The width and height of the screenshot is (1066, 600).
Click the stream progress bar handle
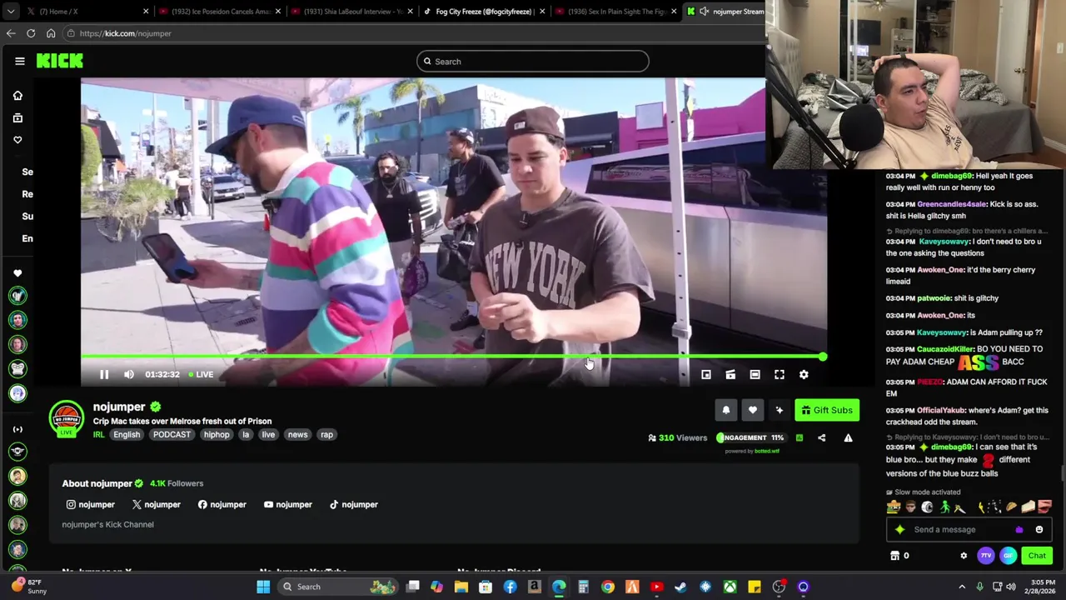tap(823, 357)
